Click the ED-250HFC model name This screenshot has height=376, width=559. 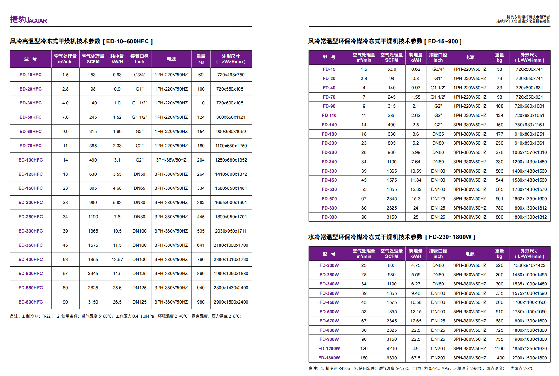31,217
